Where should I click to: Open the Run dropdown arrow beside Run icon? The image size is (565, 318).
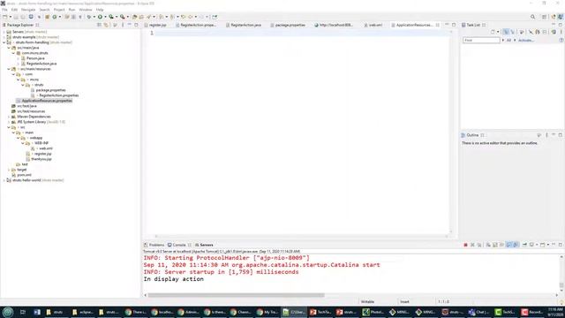(105, 17)
